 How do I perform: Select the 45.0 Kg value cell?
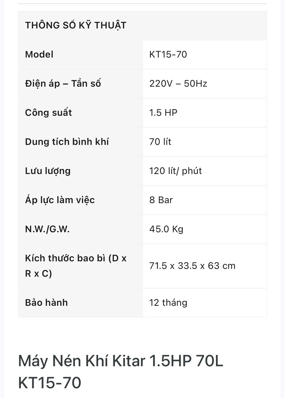tap(166, 229)
